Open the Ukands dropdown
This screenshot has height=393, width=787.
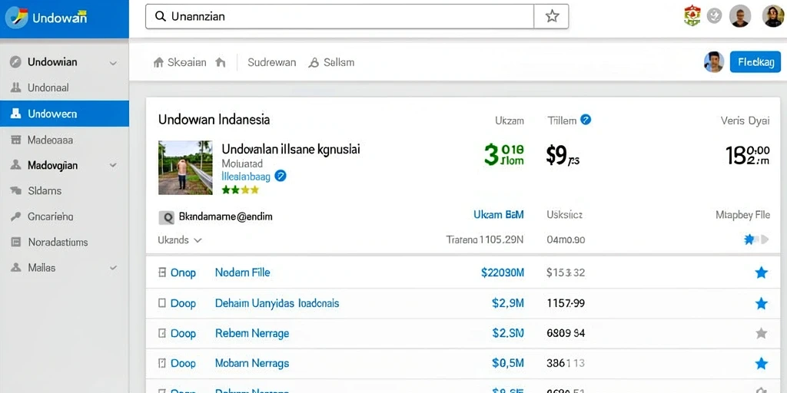click(x=180, y=240)
